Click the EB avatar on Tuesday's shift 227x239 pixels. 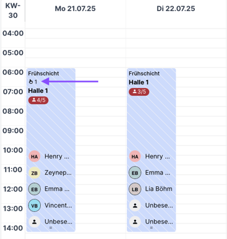pyautogui.click(x=135, y=173)
